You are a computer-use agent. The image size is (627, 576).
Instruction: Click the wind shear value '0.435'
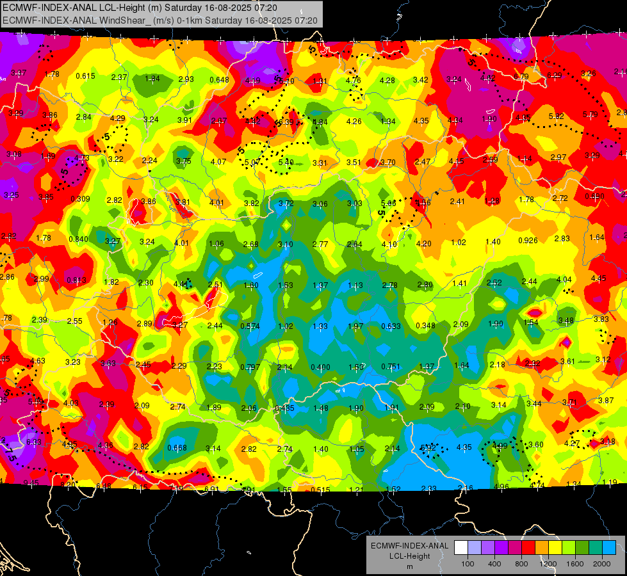click(284, 408)
